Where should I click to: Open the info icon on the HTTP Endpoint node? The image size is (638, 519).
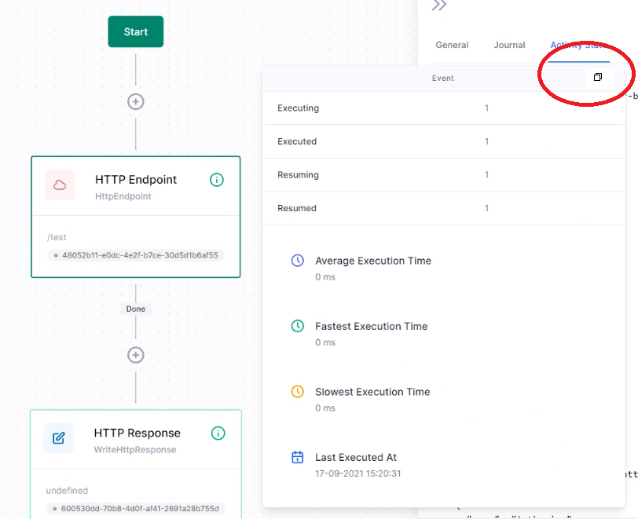[x=217, y=180]
